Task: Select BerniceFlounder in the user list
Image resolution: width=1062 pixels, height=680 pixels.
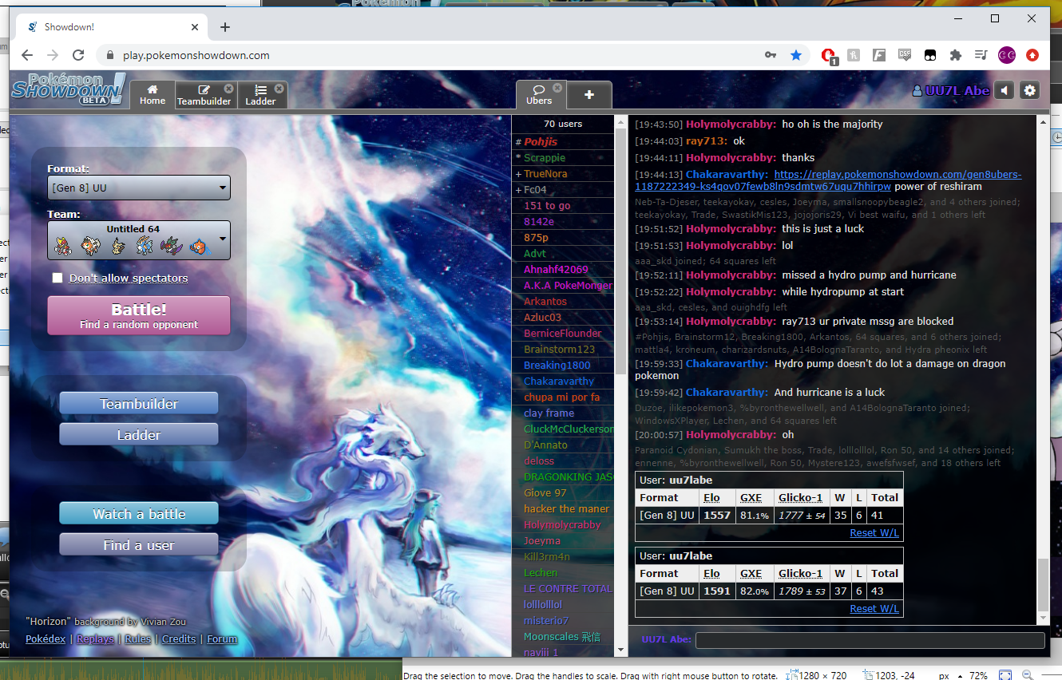Action: pos(564,334)
